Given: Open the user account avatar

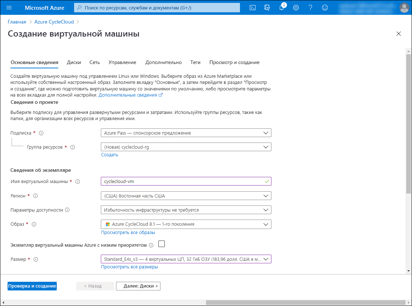Looking at the screenshot, I should [404, 8].
